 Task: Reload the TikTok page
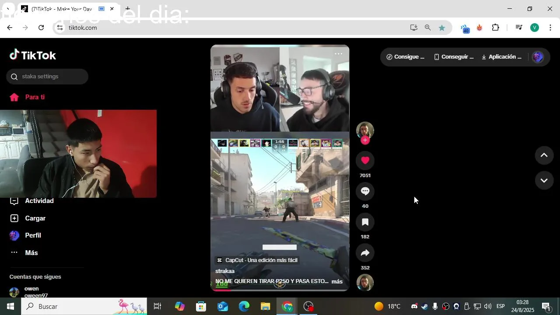41,28
